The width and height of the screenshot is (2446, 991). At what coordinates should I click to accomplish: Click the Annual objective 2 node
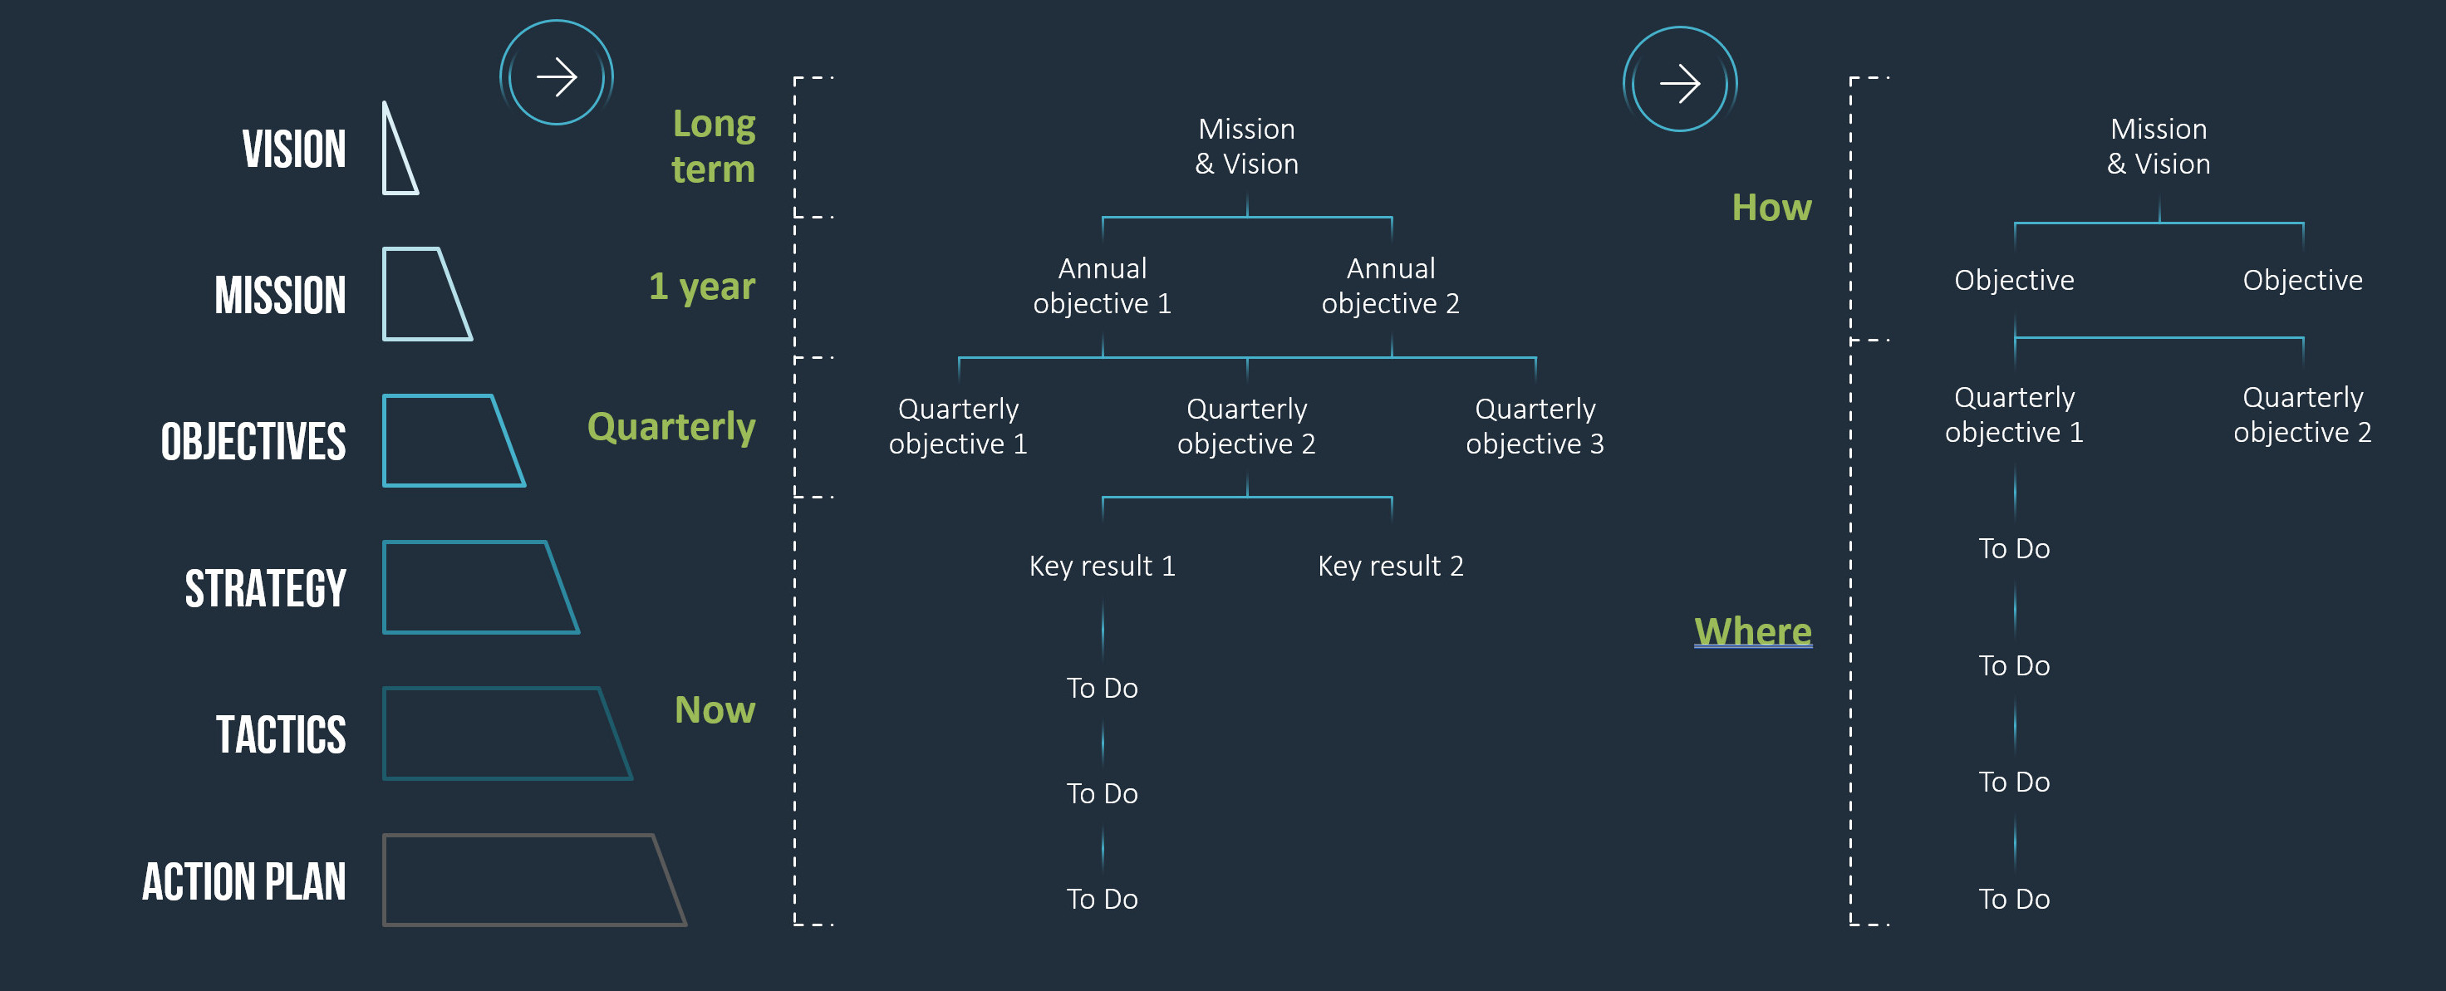tap(1390, 286)
